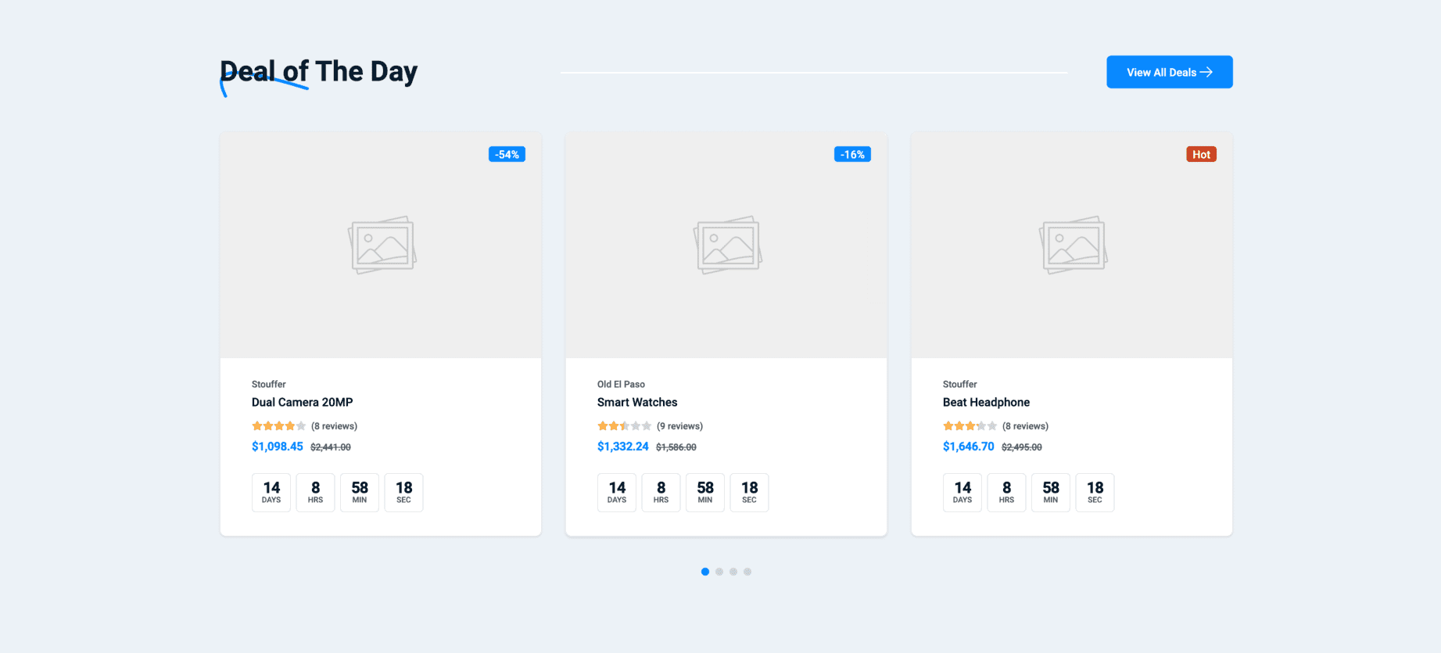Open the Beat Headphone product image
This screenshot has width=1441, height=653.
point(1072,245)
